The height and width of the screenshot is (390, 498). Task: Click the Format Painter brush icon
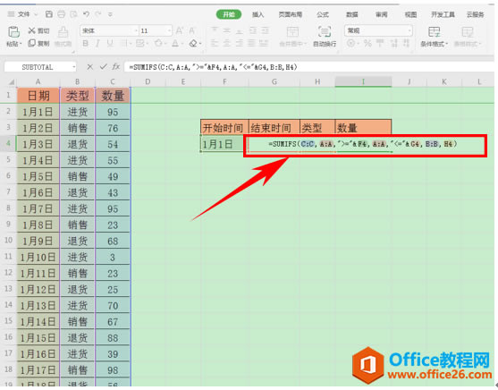click(x=63, y=32)
